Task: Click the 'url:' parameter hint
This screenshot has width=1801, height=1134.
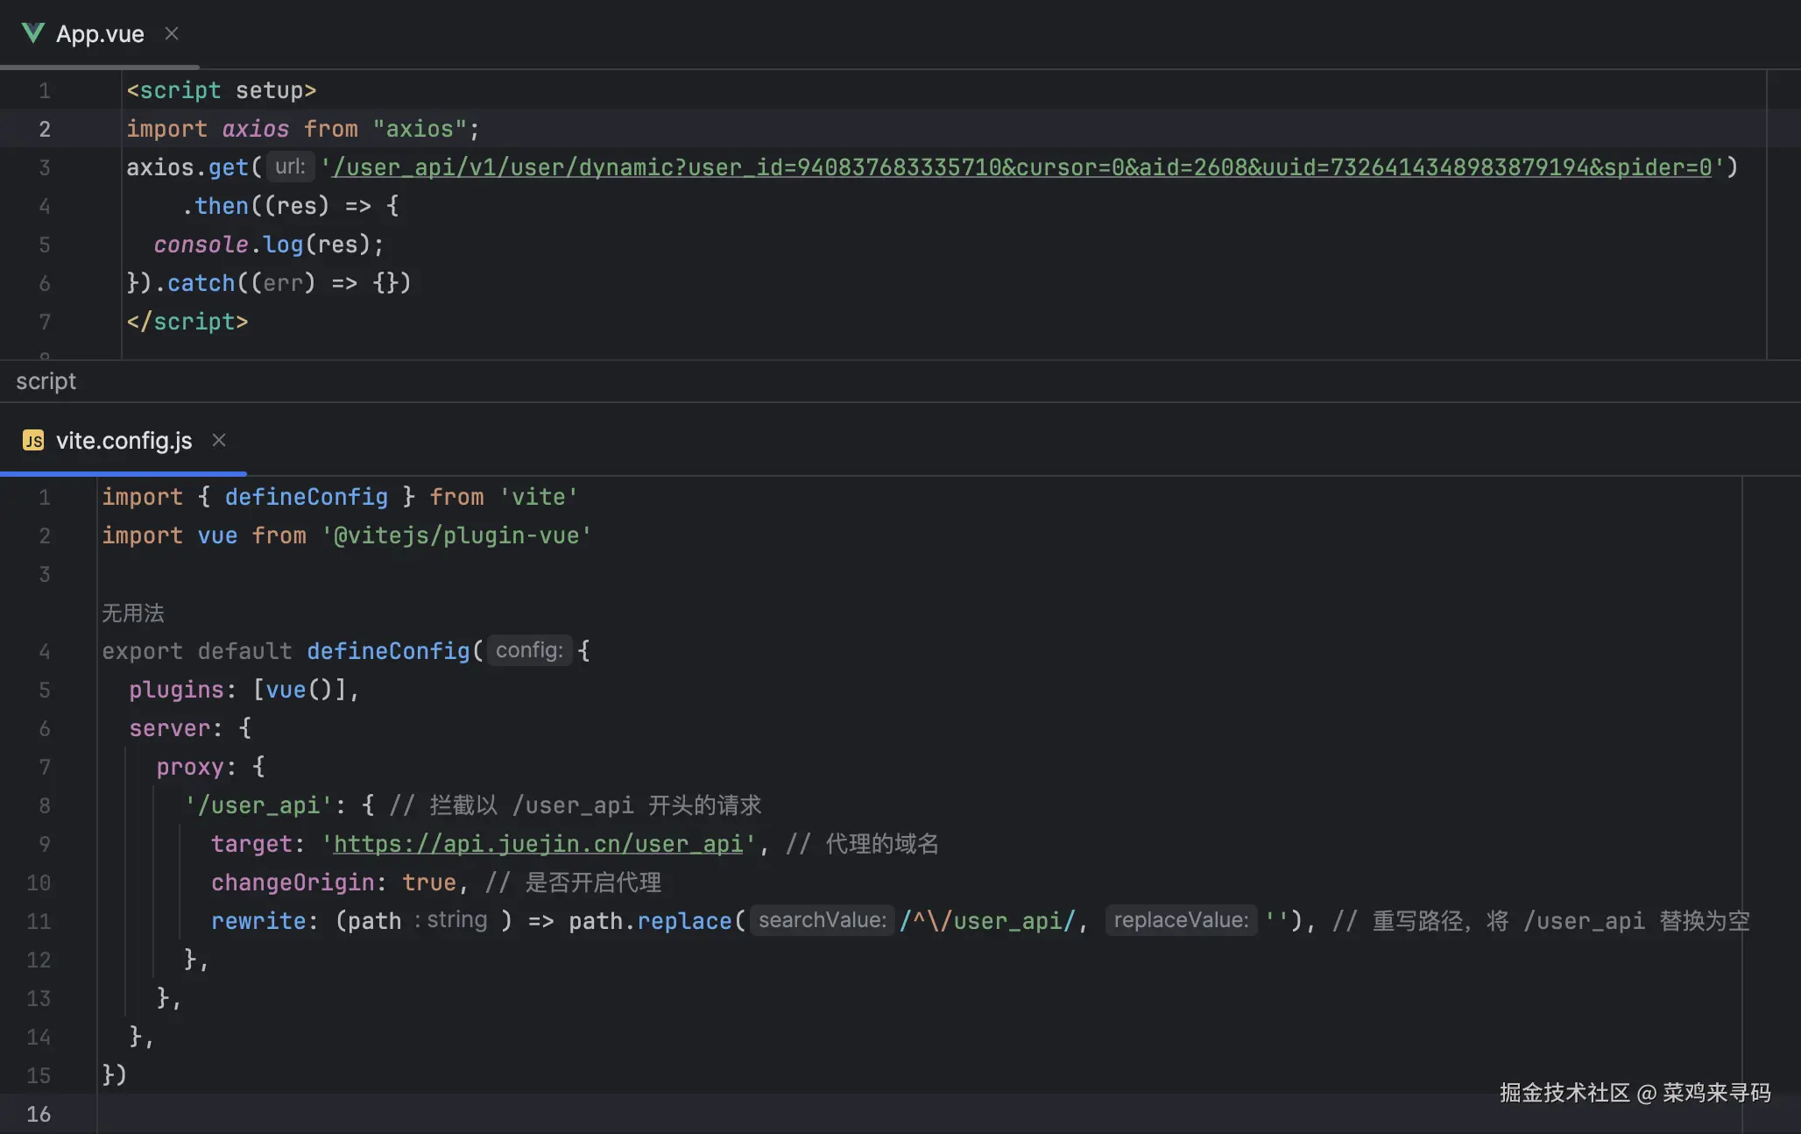Action: [x=290, y=167]
